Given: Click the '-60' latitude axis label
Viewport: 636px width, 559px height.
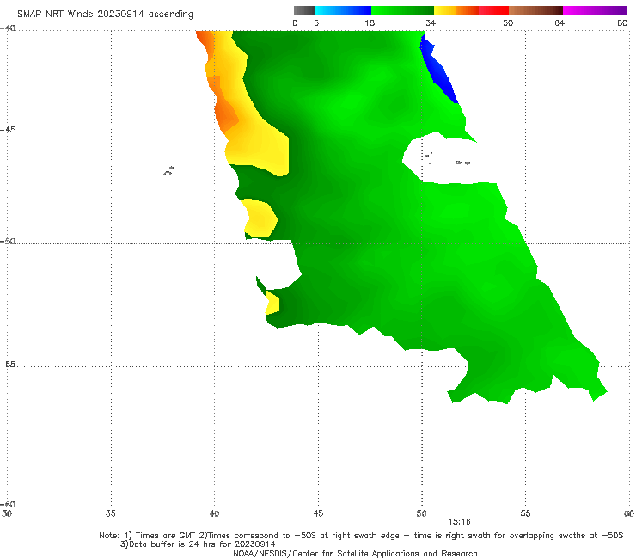Looking at the screenshot, I should [8, 505].
